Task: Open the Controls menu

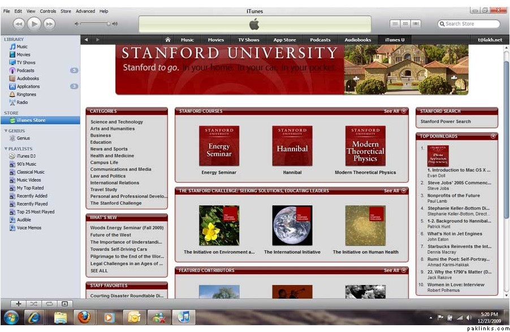Action: (x=48, y=11)
